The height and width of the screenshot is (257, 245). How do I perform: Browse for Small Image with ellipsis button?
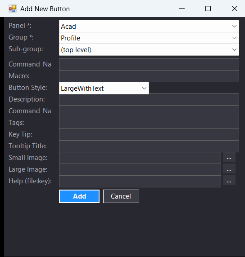pos(229,157)
